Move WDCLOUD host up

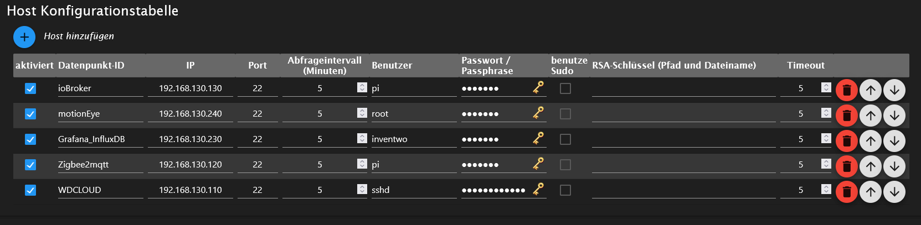(x=871, y=191)
